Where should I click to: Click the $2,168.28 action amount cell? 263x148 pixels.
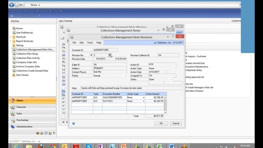(x=155, y=97)
